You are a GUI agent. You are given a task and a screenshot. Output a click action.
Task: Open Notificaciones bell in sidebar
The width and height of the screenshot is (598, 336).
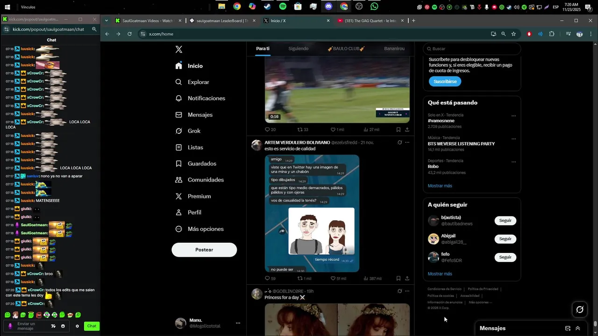click(200, 98)
